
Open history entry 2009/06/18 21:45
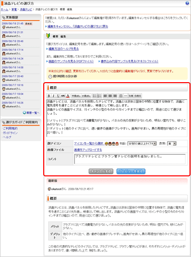pos(13,24)
